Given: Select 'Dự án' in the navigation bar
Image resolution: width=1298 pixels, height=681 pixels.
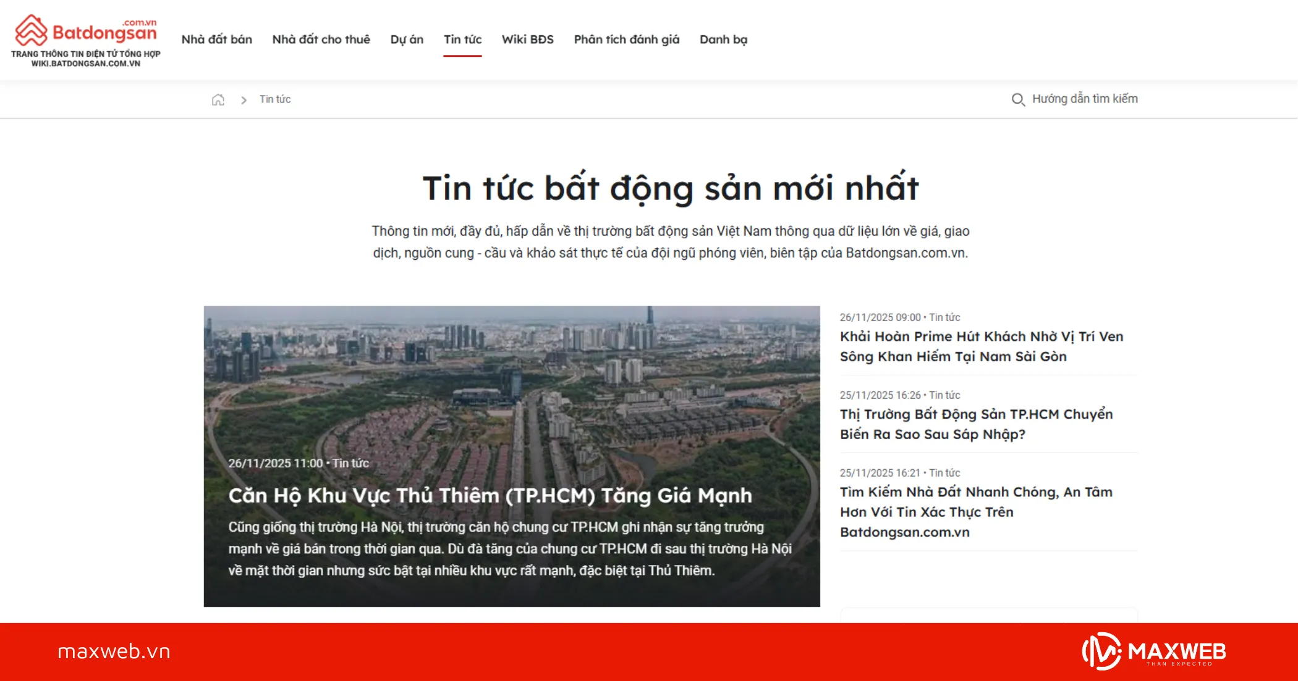Looking at the screenshot, I should pyautogui.click(x=406, y=39).
